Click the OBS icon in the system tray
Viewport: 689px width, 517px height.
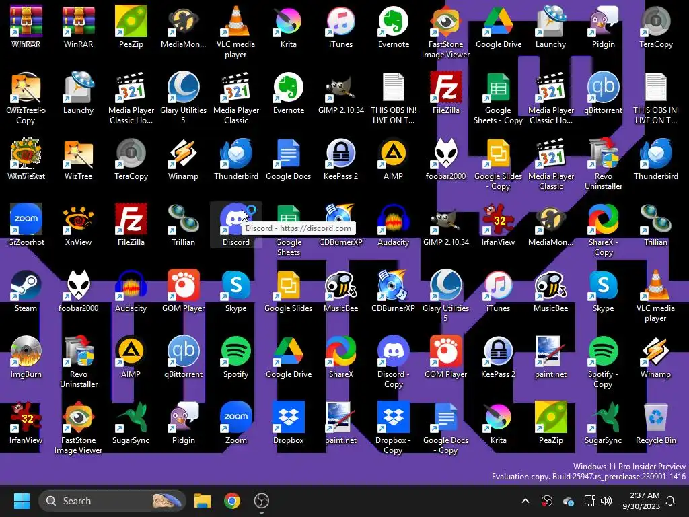pos(546,501)
